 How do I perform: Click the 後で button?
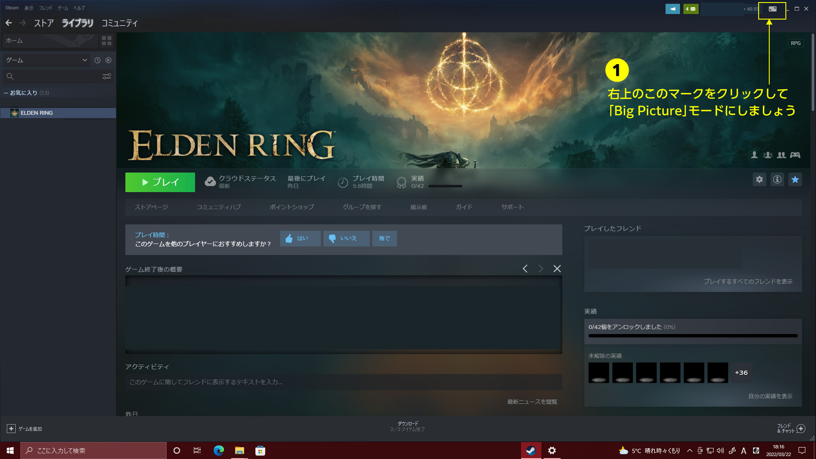(385, 238)
